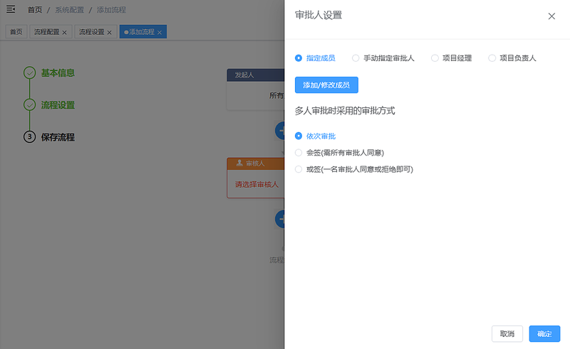
Task: Click the 基本信息 step checkmark icon
Action: point(29,73)
